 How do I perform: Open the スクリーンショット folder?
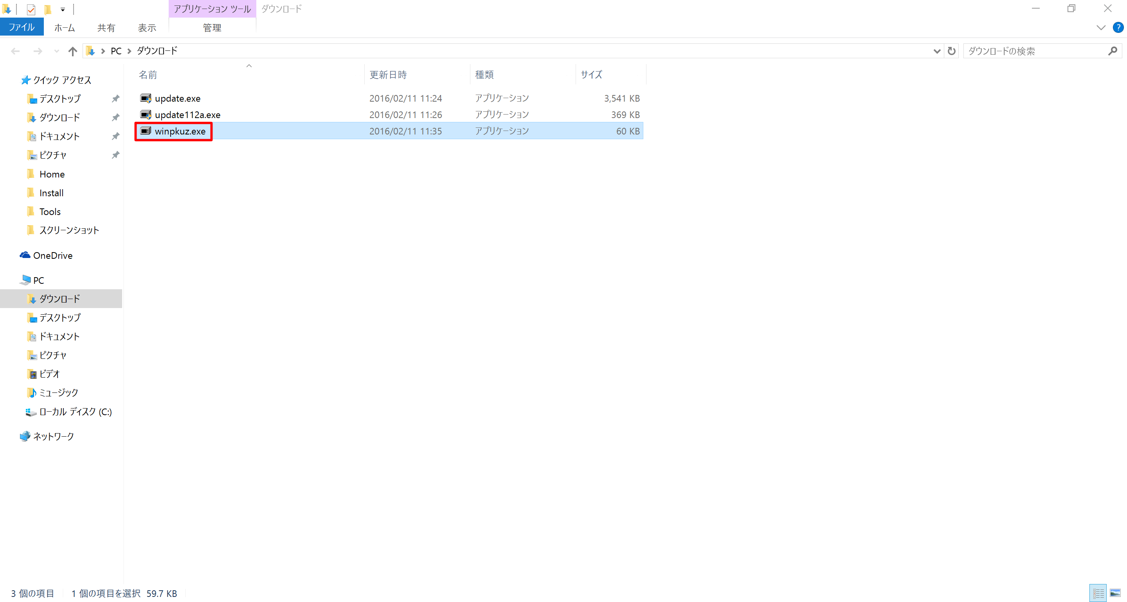point(69,230)
